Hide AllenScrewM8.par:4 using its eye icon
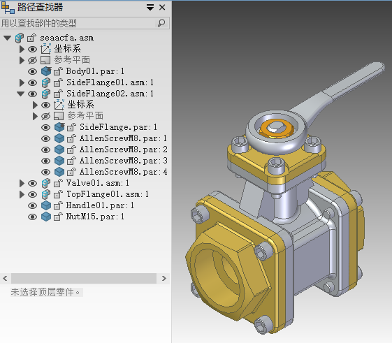 point(45,172)
